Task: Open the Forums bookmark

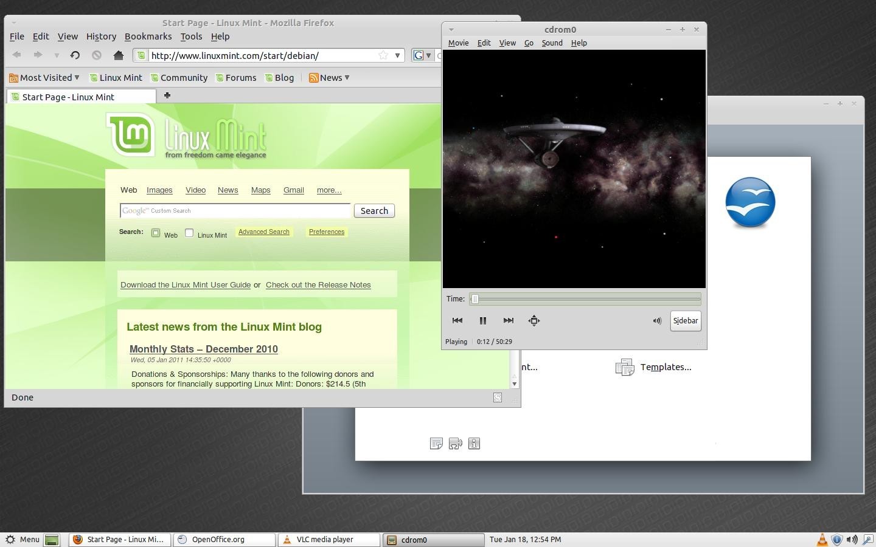Action: (236, 77)
